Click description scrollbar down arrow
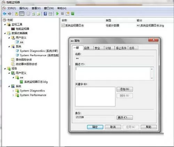Image resolution: width=174 pixels, height=147 pixels. (152, 78)
